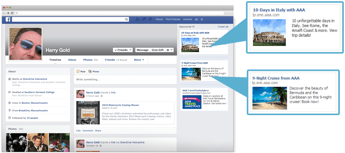Open the More tab dropdown
The height and width of the screenshot is (153, 345).
[x=139, y=60]
